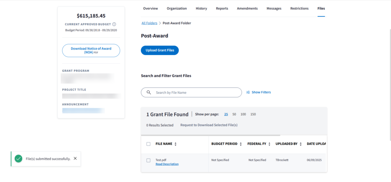391x182 pixels.
Task: Sort by File Name column arrows
Action: pos(176,144)
